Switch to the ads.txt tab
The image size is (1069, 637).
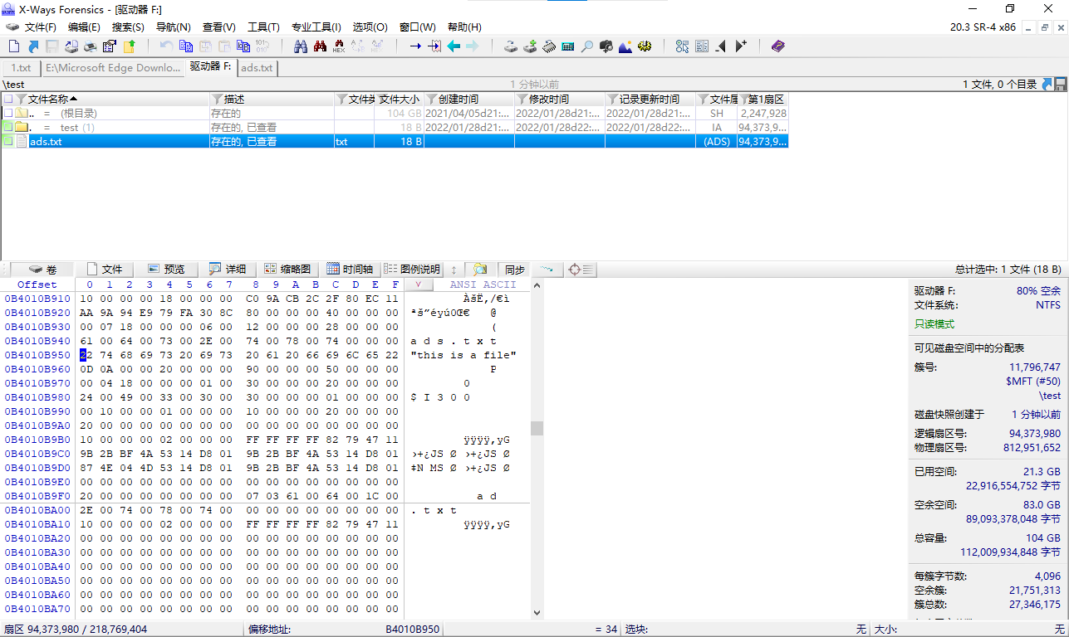click(x=257, y=68)
